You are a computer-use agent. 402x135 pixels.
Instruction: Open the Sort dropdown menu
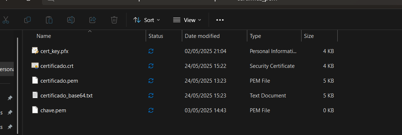(x=147, y=20)
